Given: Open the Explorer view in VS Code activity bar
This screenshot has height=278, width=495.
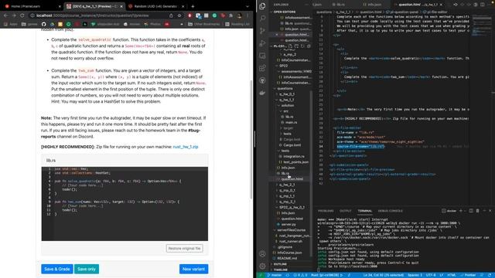Looking at the screenshot, I should pyautogui.click(x=262, y=5).
